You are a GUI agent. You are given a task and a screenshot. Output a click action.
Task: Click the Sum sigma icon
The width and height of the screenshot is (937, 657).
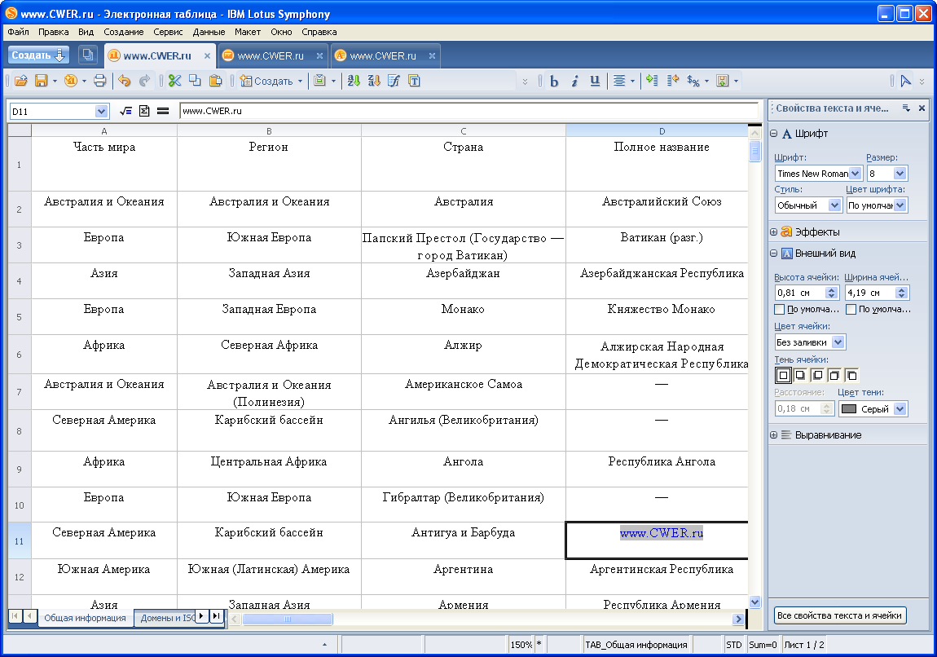[x=143, y=111]
